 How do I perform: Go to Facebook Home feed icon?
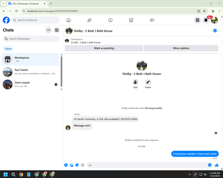click(x=68, y=20)
